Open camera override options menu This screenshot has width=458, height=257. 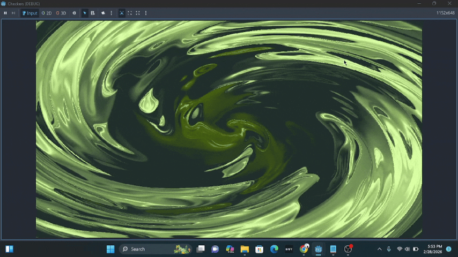tap(112, 13)
